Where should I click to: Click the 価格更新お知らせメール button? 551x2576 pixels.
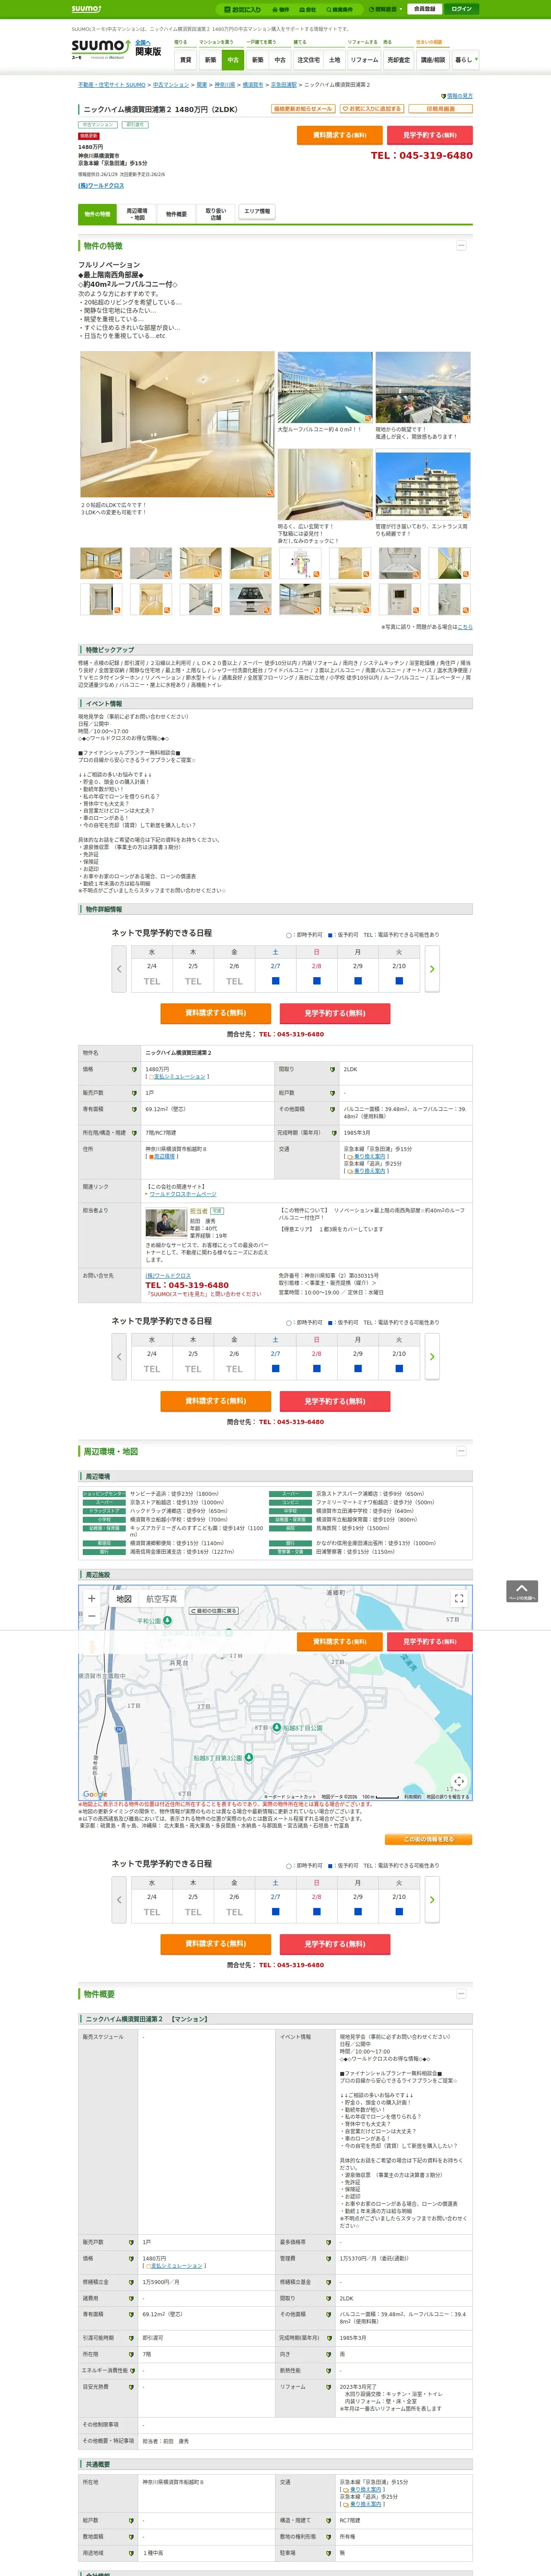coord(303,109)
